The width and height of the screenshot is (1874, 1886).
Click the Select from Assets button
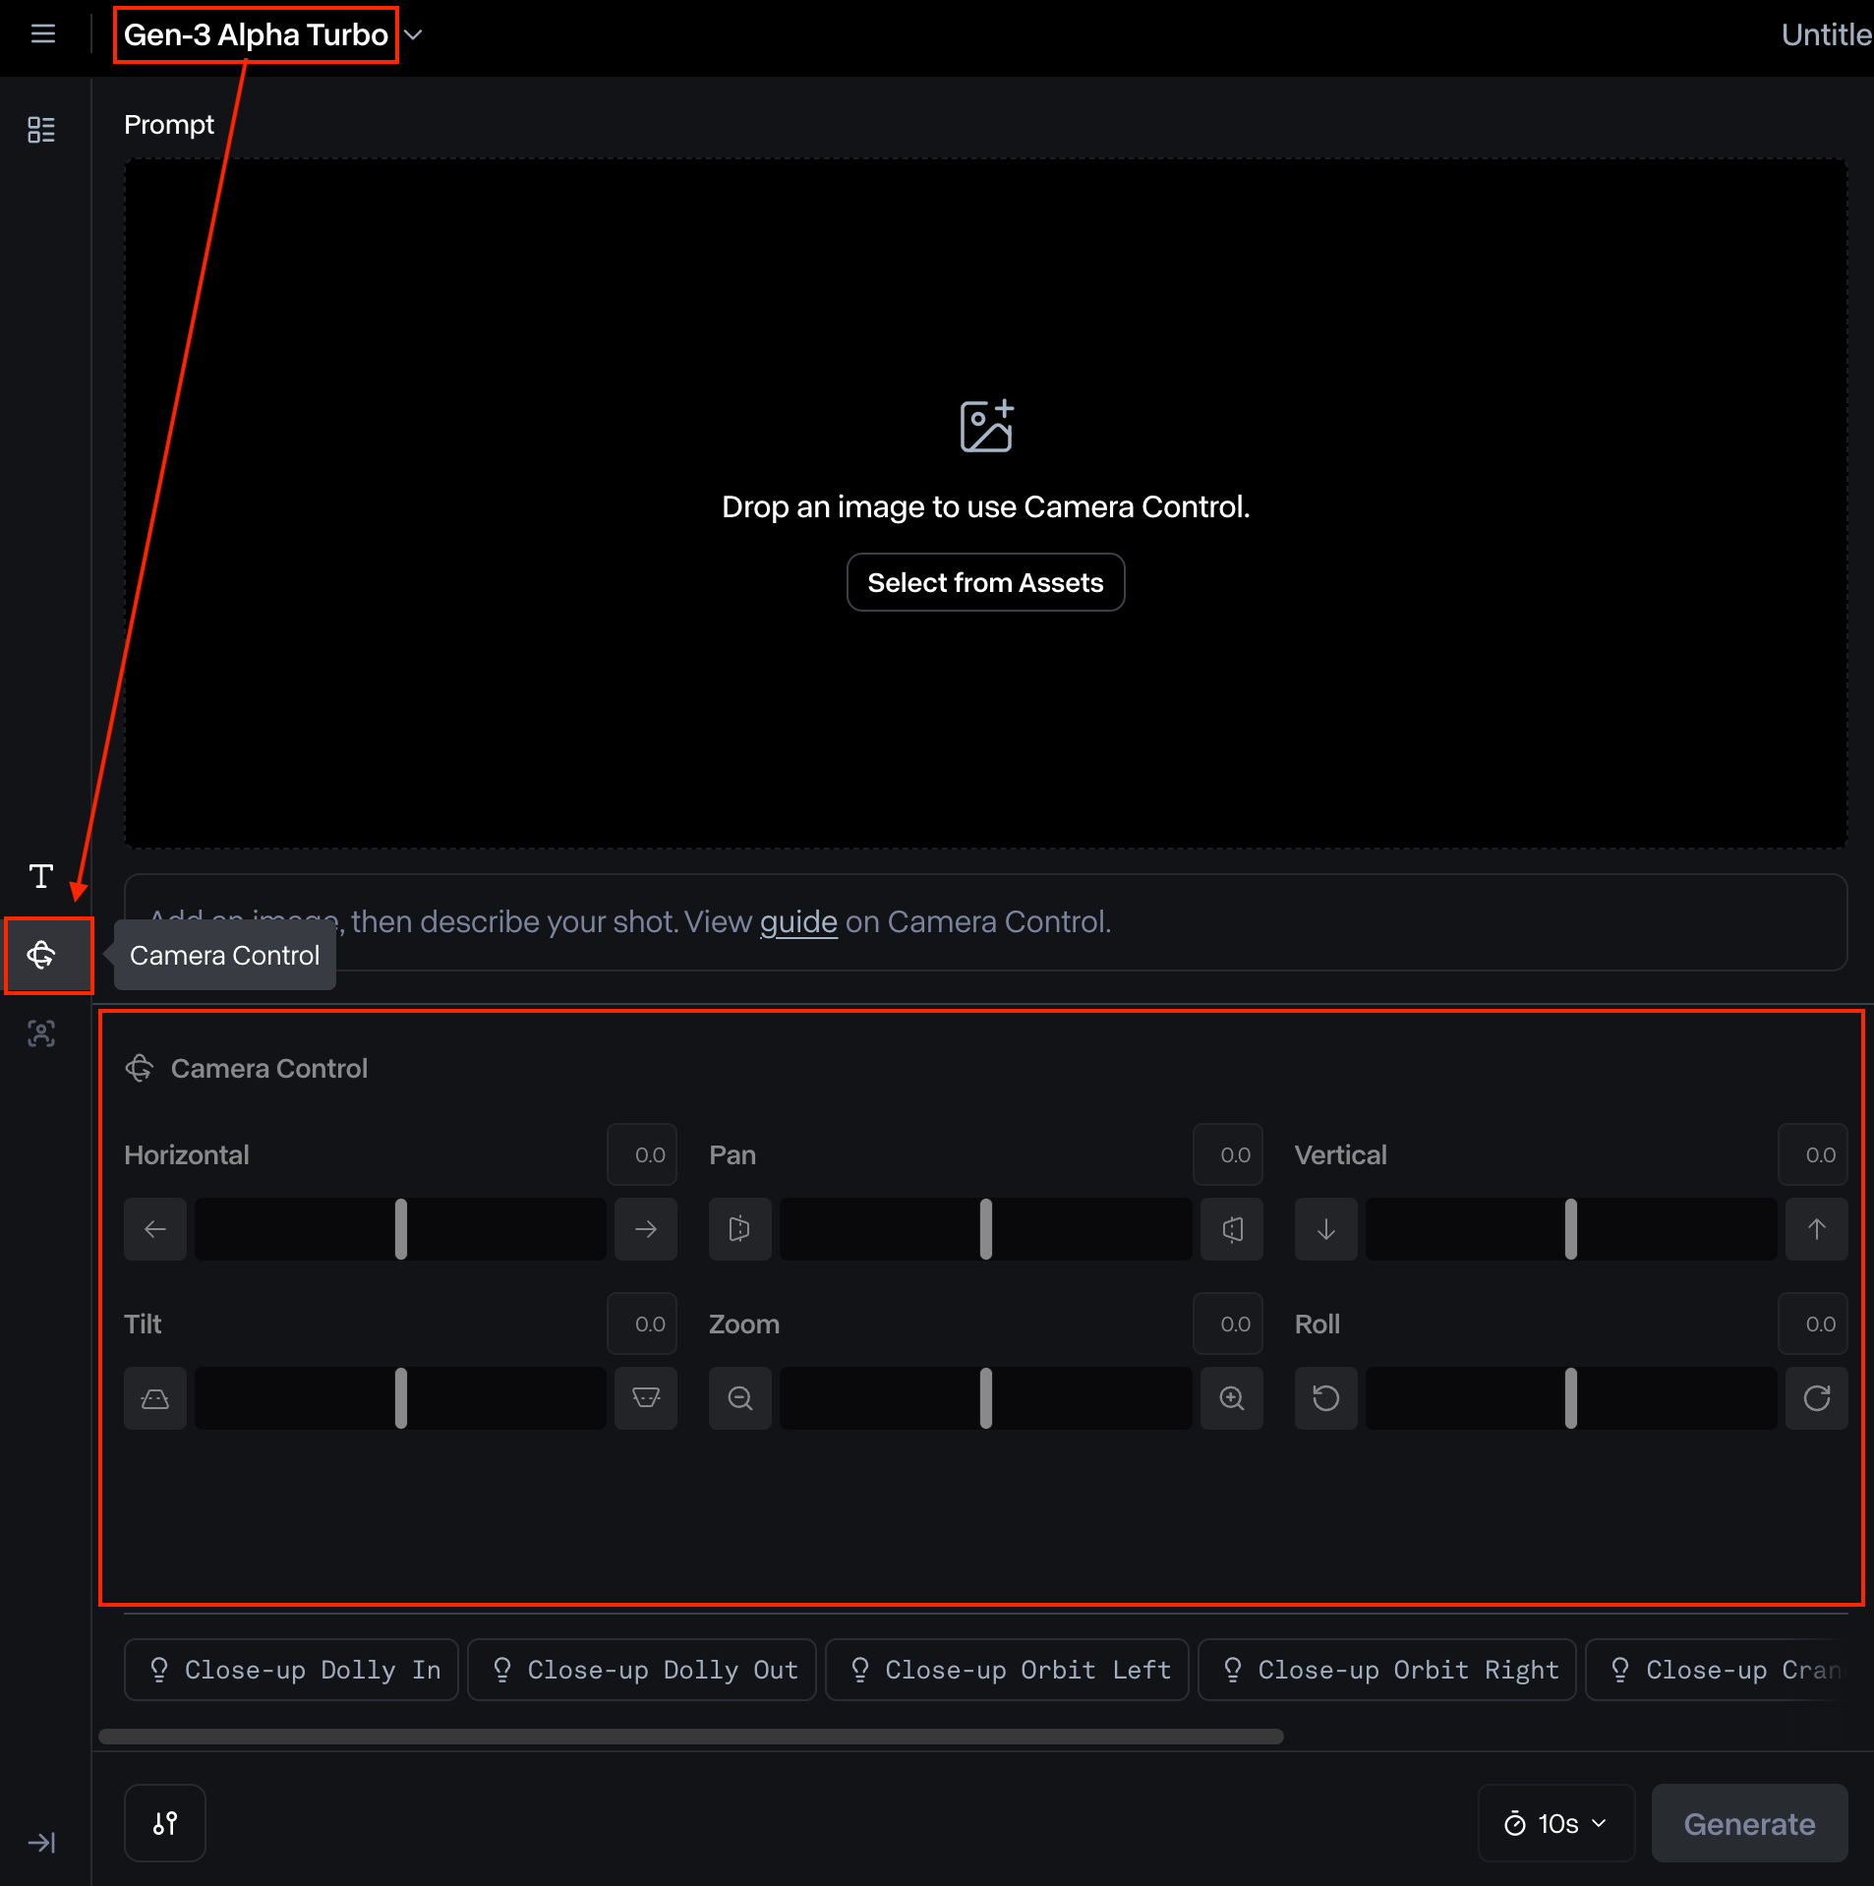point(985,582)
